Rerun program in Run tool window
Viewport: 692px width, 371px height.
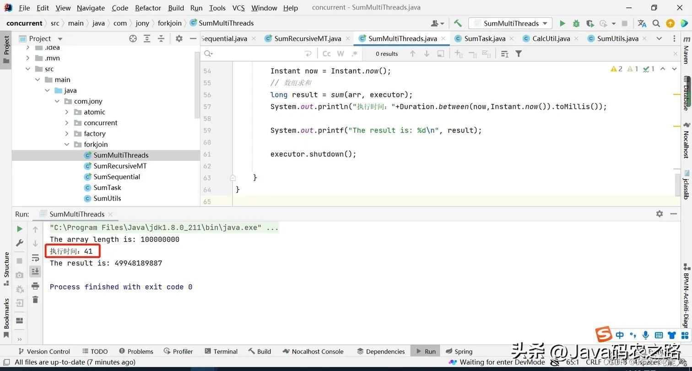tap(20, 229)
